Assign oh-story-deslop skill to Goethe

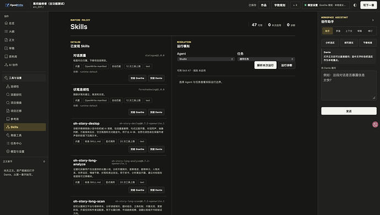138,149
